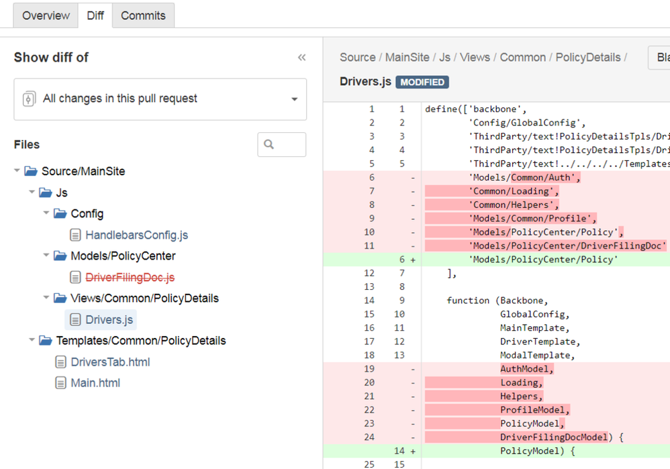Click PolicyDetails in the breadcrumb path
Image resolution: width=670 pixels, height=469 pixels.
click(x=588, y=58)
